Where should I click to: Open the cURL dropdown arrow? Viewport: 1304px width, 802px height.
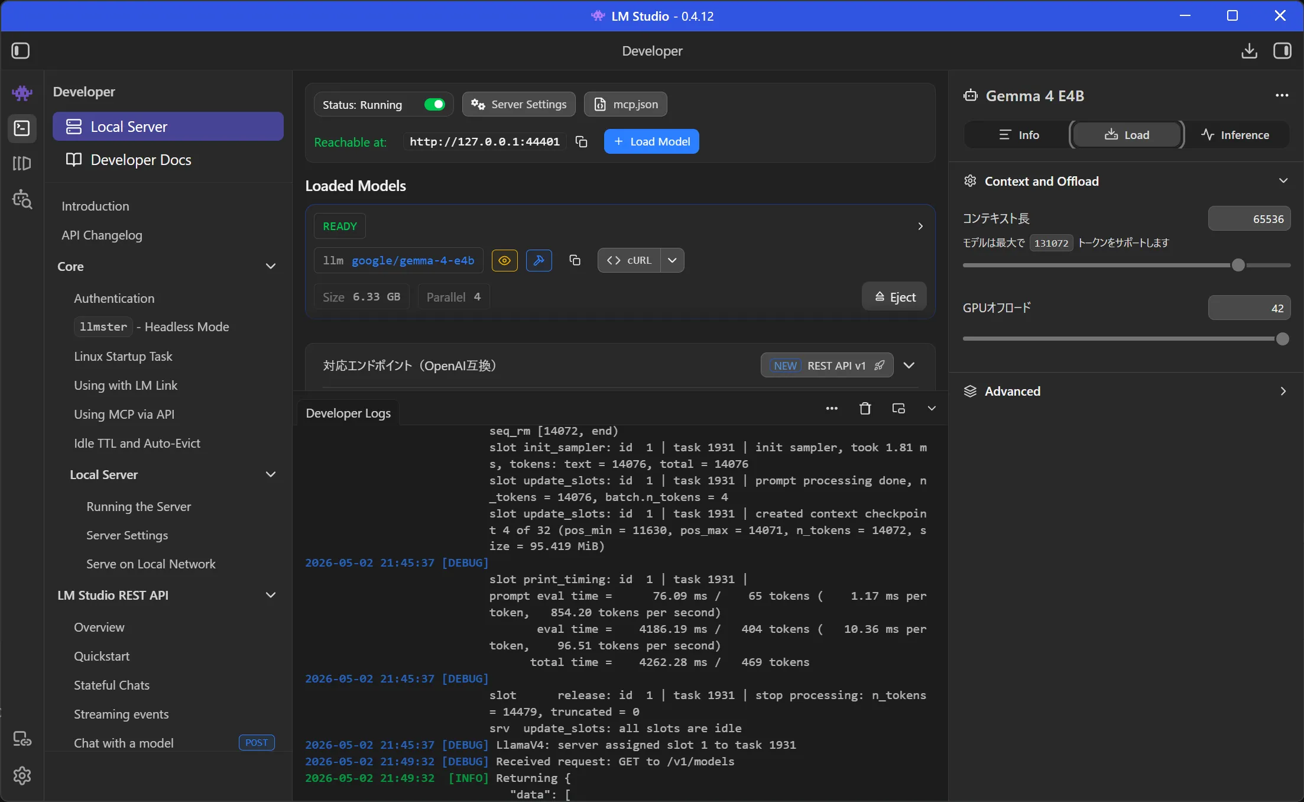[672, 260]
